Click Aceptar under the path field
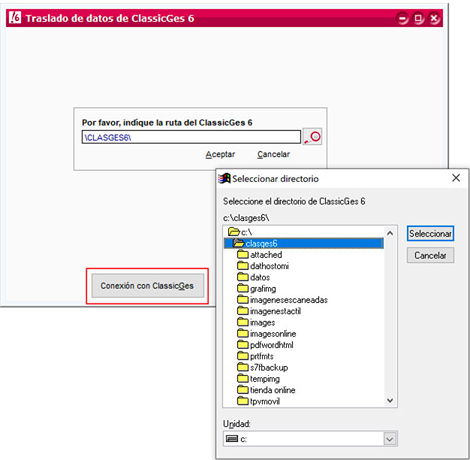Screen dimensions: 470x460 coord(220,154)
